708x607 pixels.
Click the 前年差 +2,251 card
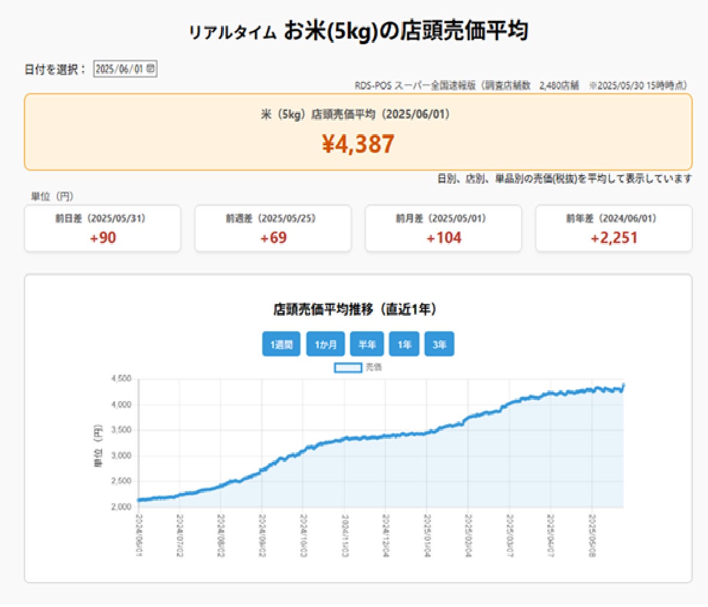click(x=614, y=228)
